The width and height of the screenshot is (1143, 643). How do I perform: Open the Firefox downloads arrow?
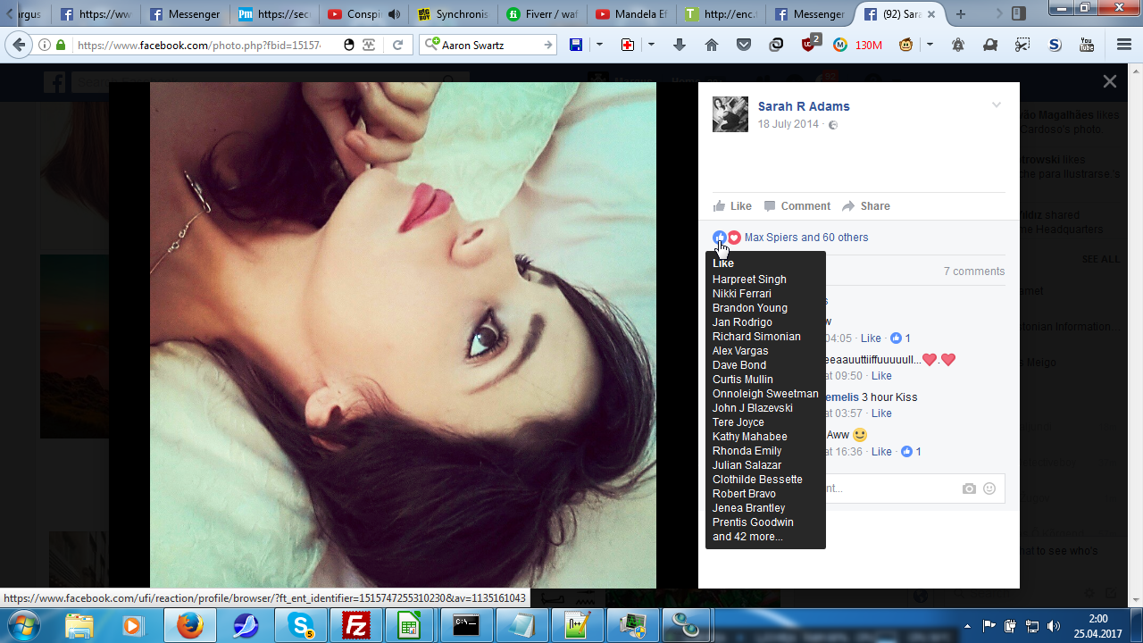[680, 45]
